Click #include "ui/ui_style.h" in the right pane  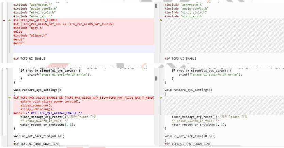point(186,13)
